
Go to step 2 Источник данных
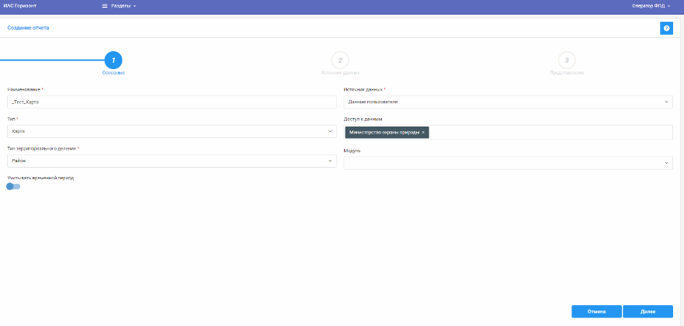point(339,60)
